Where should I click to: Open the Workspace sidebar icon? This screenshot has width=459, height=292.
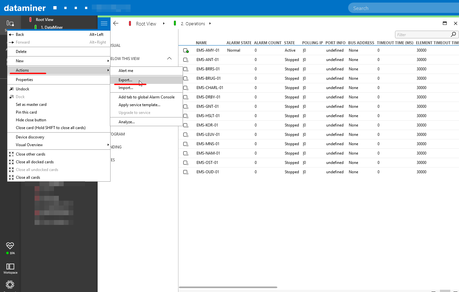pos(10,267)
